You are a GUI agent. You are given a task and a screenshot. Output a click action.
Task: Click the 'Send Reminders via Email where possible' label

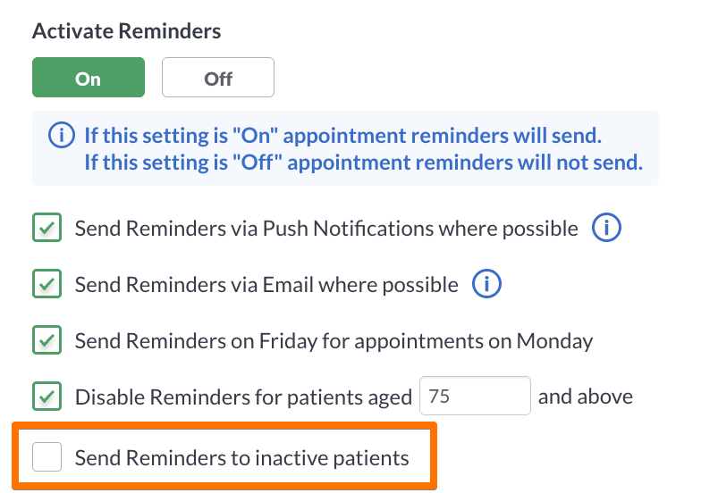[266, 285]
